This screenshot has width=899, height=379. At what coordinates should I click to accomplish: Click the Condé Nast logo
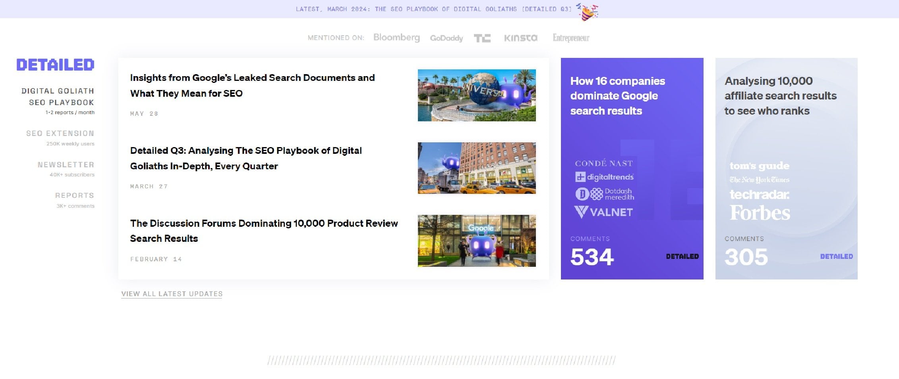coord(604,163)
